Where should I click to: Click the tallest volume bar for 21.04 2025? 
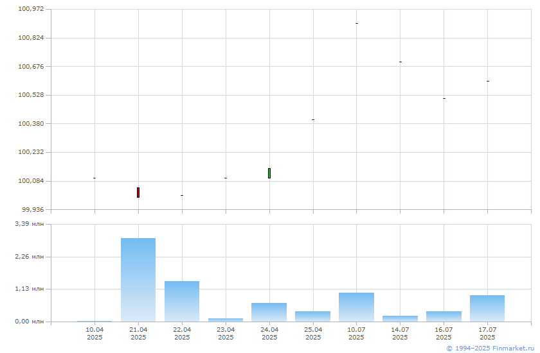[138, 280]
